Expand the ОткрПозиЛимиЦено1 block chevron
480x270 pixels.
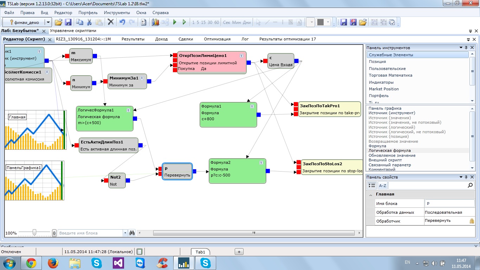pyautogui.click(x=242, y=56)
